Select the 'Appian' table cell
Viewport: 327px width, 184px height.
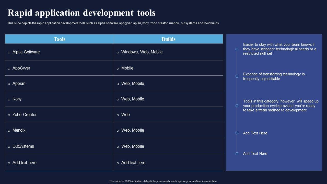pyautogui.click(x=60, y=83)
